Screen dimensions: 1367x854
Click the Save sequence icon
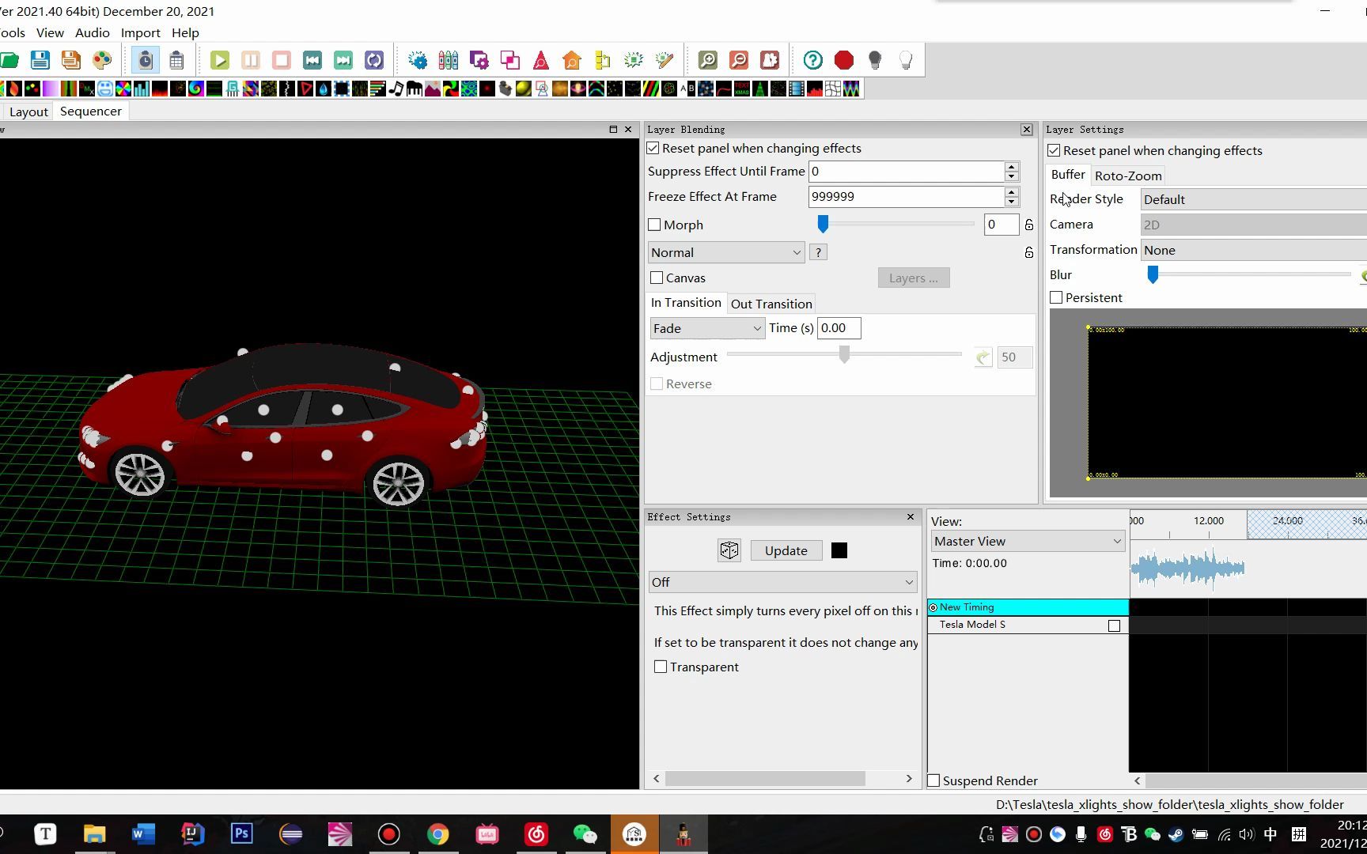pyautogui.click(x=40, y=60)
